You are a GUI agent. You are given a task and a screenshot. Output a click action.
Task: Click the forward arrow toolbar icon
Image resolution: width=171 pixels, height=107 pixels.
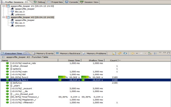pos(141,53)
